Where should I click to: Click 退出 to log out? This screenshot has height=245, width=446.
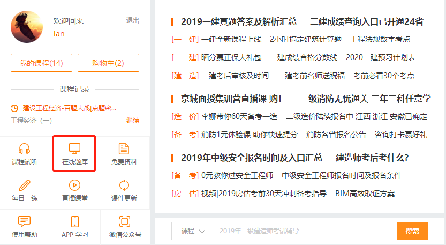132,20
